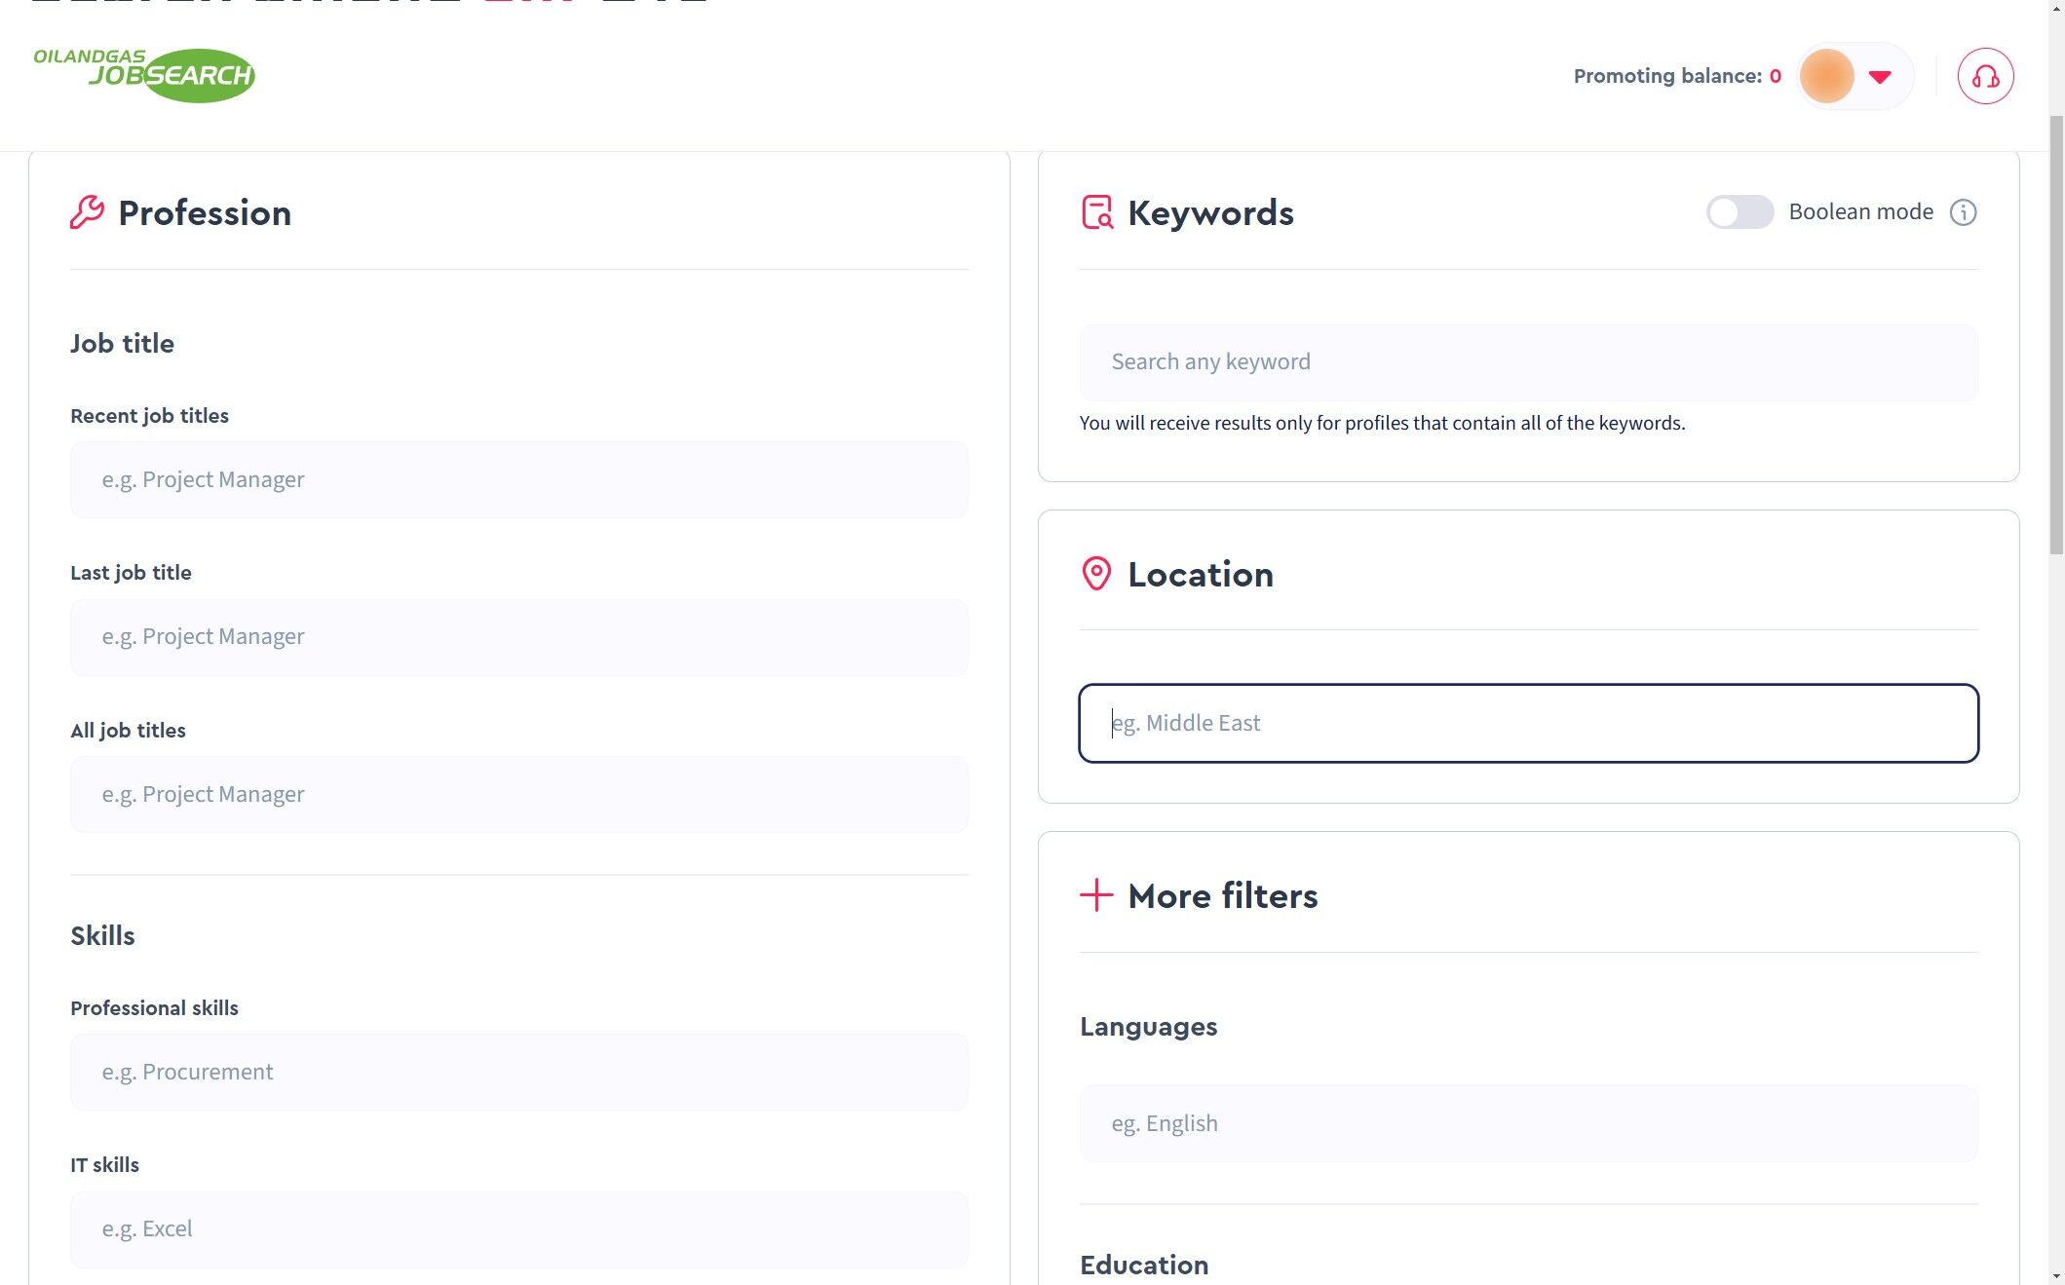Click the Languages field showing English
This screenshot has height=1285, width=2065.
1528,1123
